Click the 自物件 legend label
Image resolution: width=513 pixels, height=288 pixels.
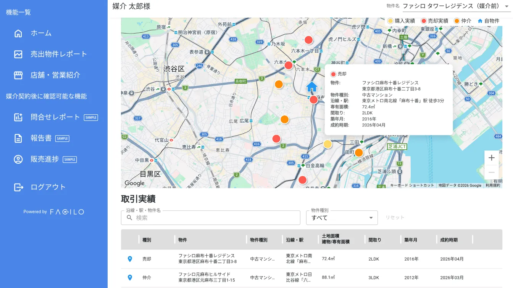pyautogui.click(x=492, y=21)
